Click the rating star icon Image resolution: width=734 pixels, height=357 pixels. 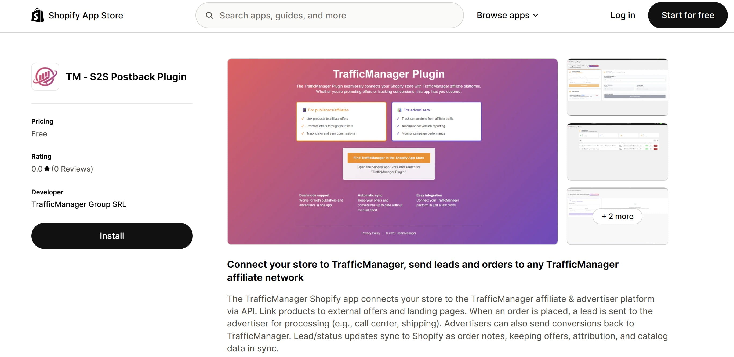point(47,169)
